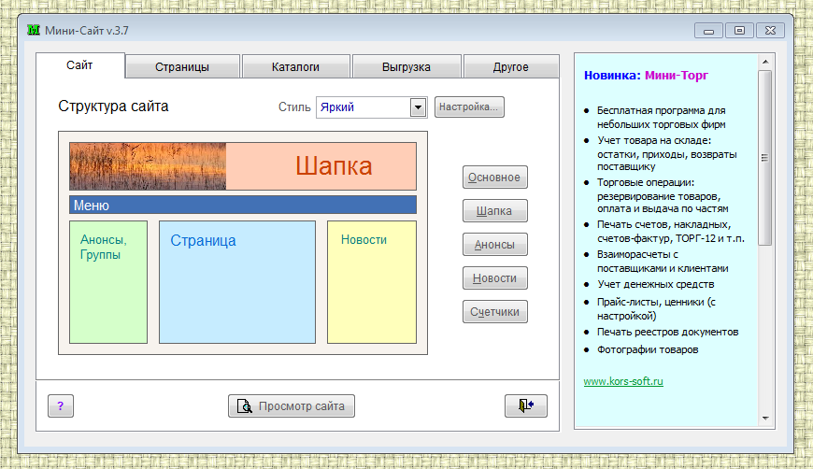Screen dimensions: 813x469
Task: Click the 'Печать реестров документов' bullet
Action: pos(667,333)
